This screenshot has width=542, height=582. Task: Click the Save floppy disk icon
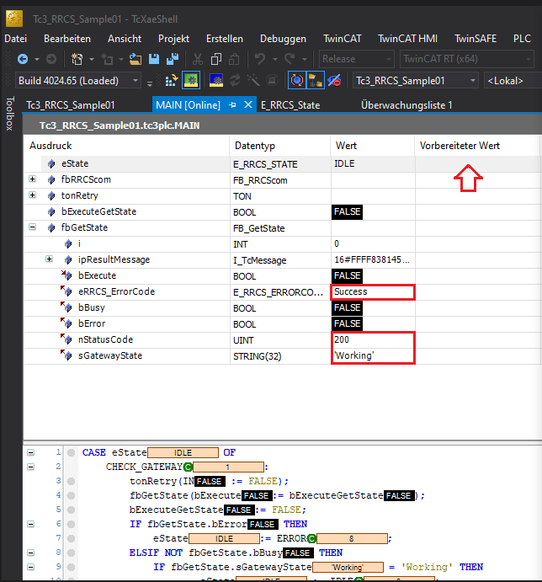(x=153, y=59)
